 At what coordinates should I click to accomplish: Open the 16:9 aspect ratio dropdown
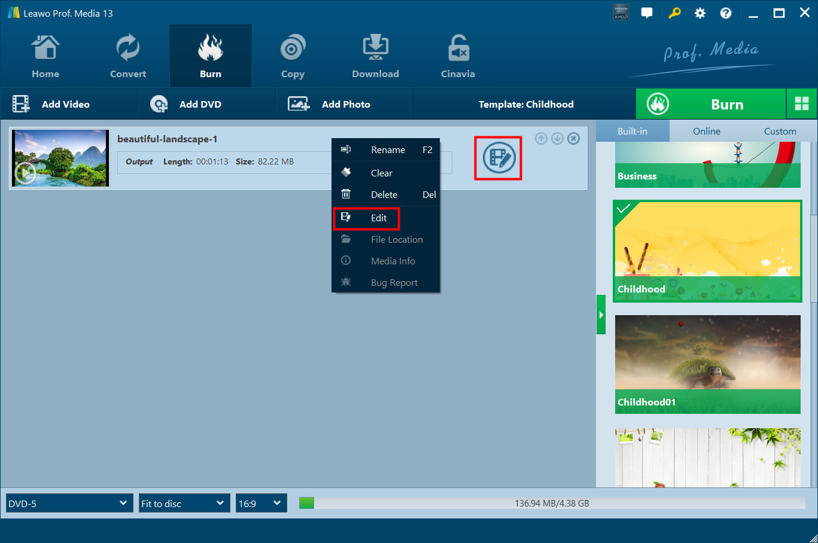[x=261, y=504]
